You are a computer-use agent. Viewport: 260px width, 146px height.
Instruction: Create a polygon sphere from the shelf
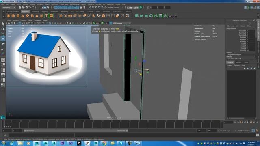point(9,16)
